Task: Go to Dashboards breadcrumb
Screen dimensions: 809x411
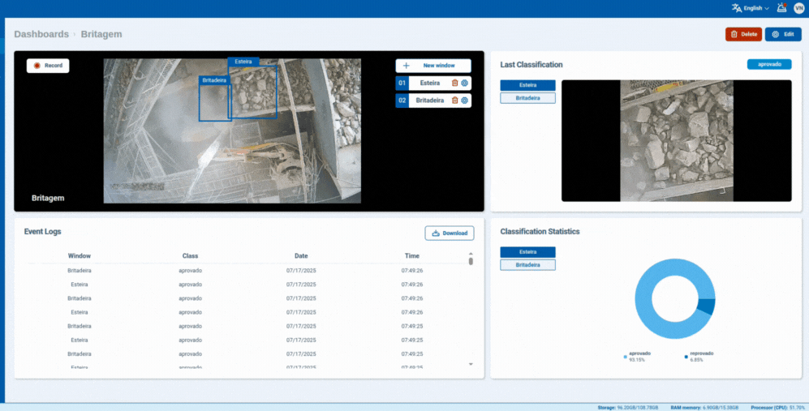Action: pyautogui.click(x=41, y=34)
